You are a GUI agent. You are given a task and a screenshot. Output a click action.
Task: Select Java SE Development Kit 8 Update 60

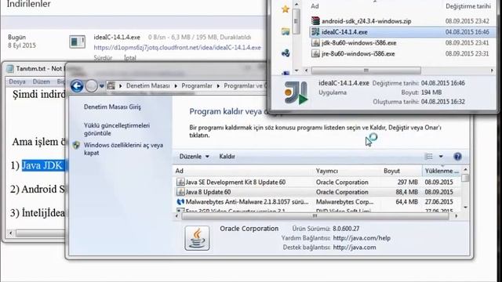click(x=317, y=182)
